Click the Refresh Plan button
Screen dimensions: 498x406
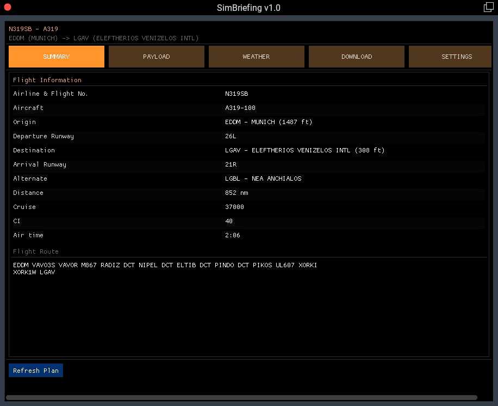click(35, 370)
